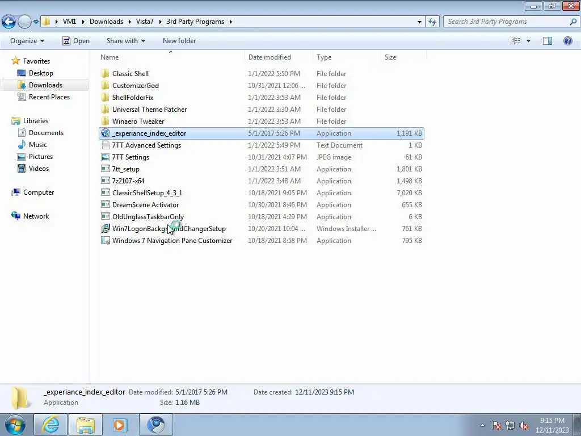Open Help with the question mark icon
Screen dimensions: 581x436
567,41
